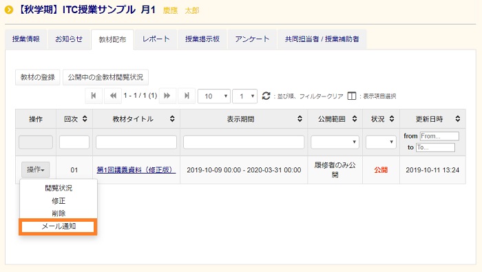Screen dimensions: 482x272
Task: Click the 履修者のみ公開 cell
Action: pyautogui.click(x=335, y=170)
